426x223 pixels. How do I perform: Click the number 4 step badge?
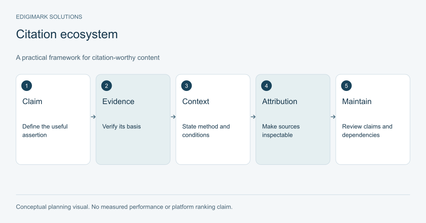coord(266,86)
